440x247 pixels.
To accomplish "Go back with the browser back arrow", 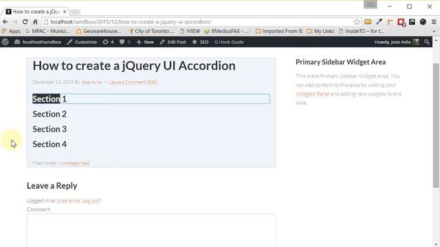I will pyautogui.click(x=5, y=21).
